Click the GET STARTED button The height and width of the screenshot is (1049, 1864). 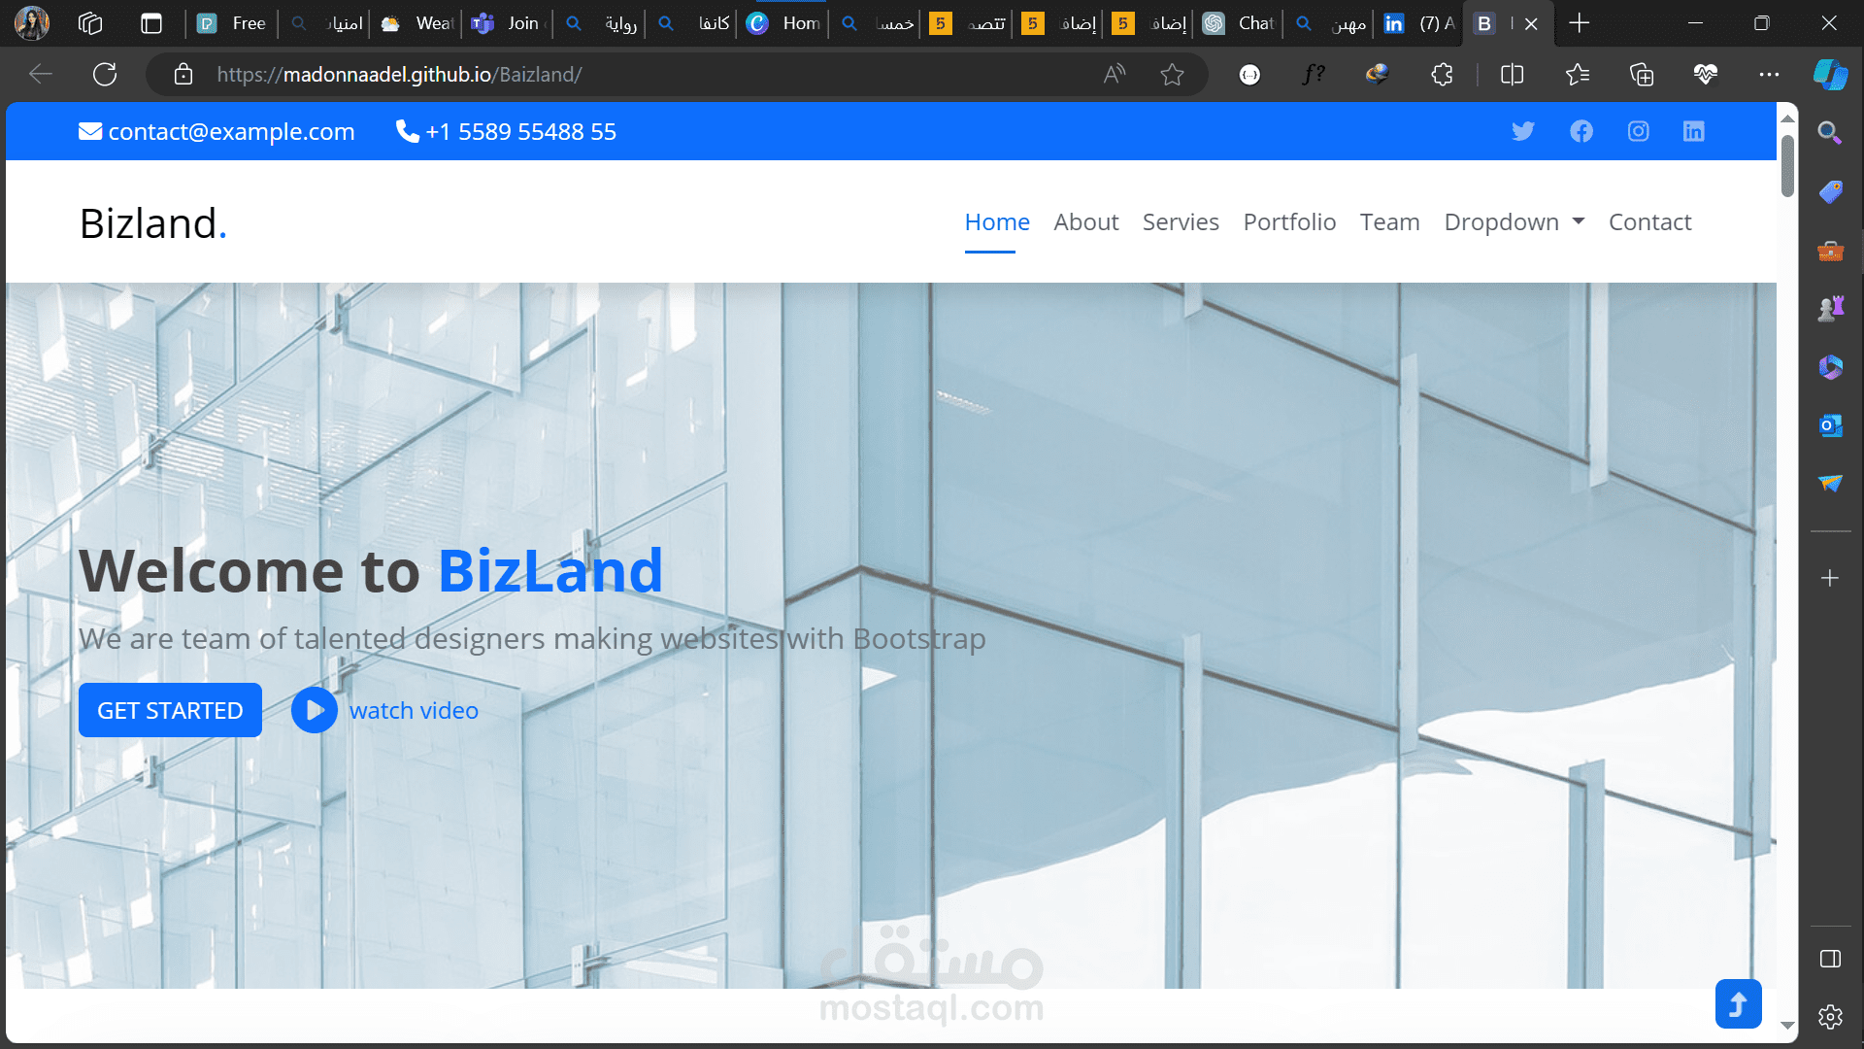[170, 710]
